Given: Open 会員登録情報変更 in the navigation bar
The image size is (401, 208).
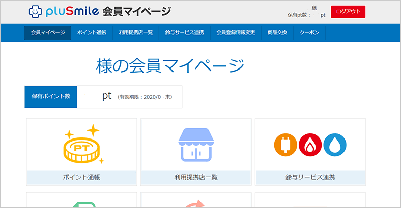Looking at the screenshot, I should (x=236, y=32).
